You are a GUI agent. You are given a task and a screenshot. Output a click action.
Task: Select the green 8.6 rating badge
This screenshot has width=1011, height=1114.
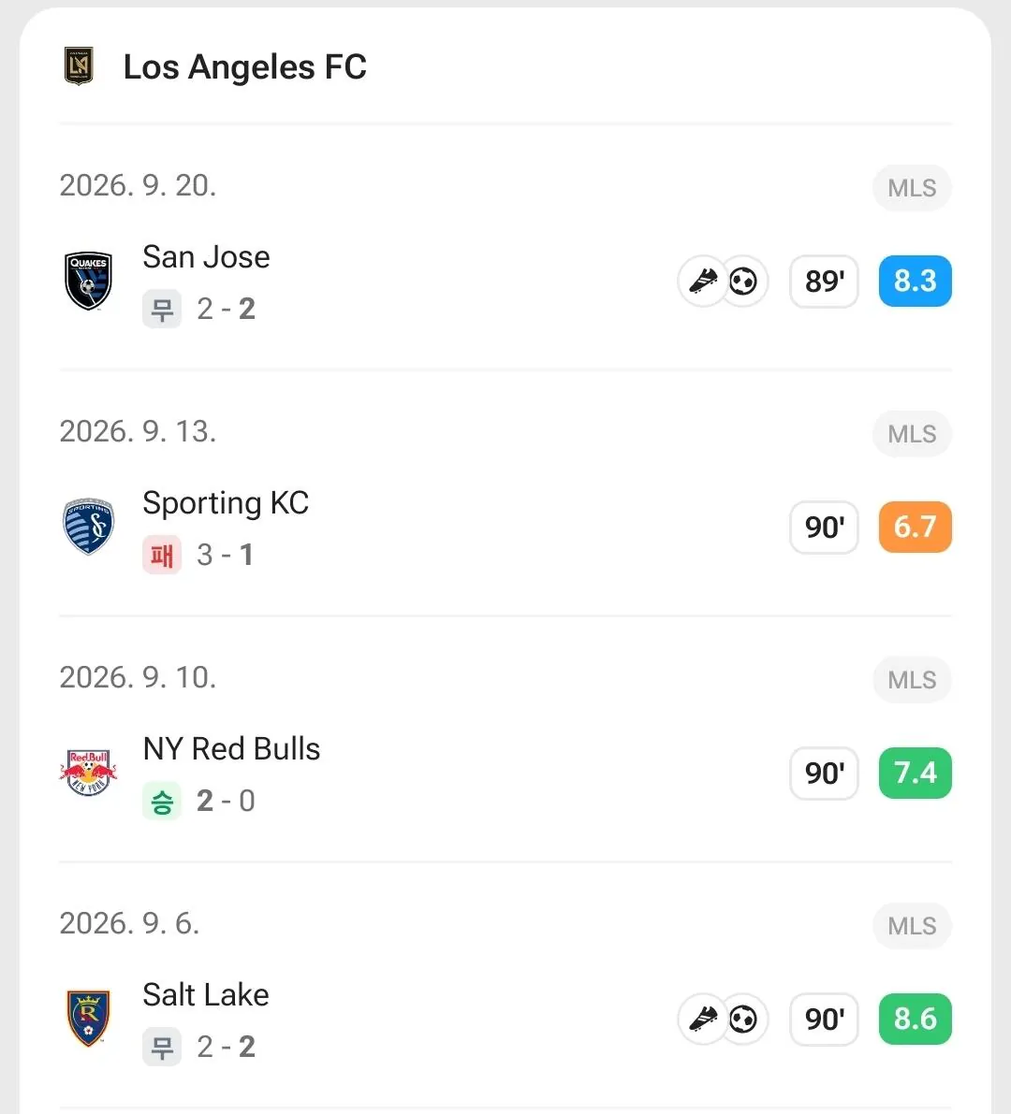coord(915,1019)
